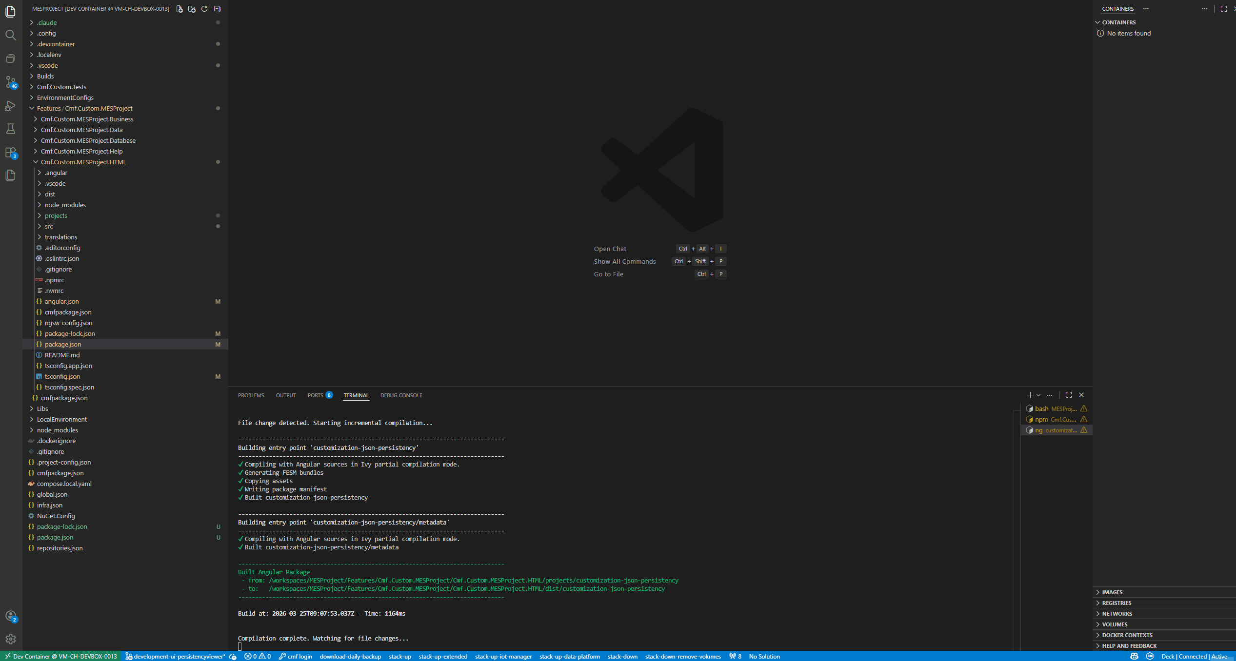Open the Testing flask icon
This screenshot has height=661, width=1236.
point(10,129)
